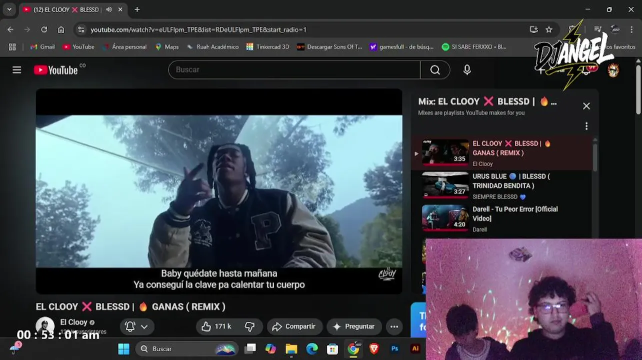Open the media controls icon in Chrome toolbar
The height and width of the screenshot is (360, 642).
(597, 29)
